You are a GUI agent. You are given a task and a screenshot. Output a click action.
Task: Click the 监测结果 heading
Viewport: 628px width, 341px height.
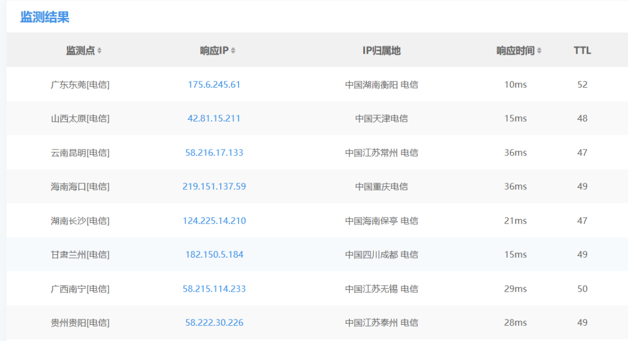(x=45, y=17)
